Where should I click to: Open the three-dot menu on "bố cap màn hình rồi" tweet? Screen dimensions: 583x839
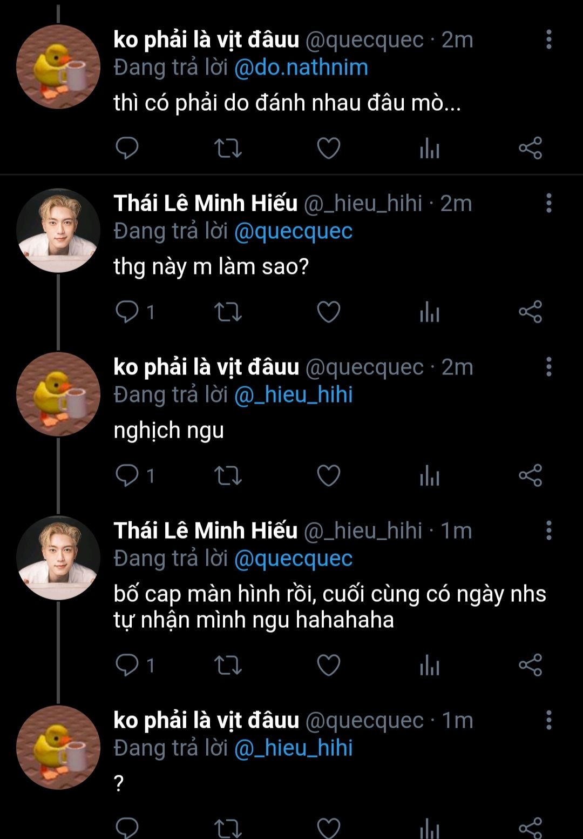(x=548, y=531)
